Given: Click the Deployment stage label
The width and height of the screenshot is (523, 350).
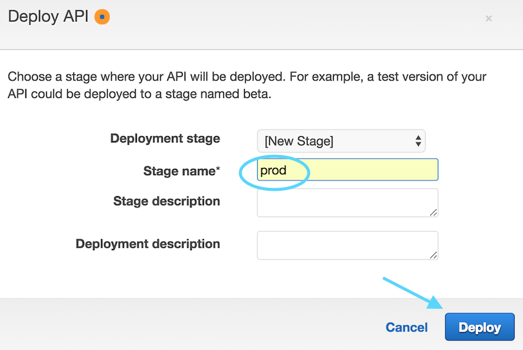Looking at the screenshot, I should click(165, 139).
